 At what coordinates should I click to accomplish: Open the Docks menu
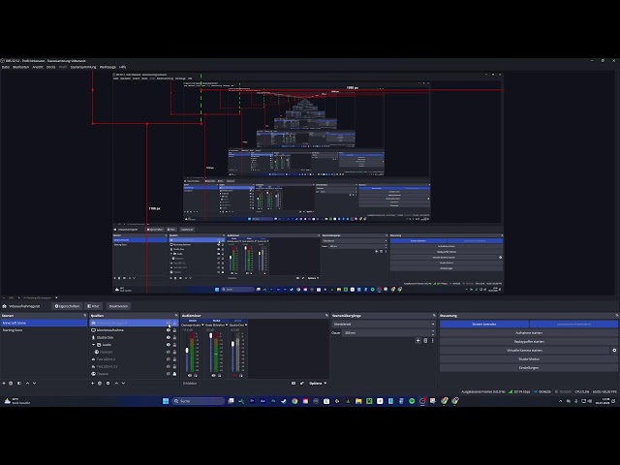pyautogui.click(x=51, y=67)
